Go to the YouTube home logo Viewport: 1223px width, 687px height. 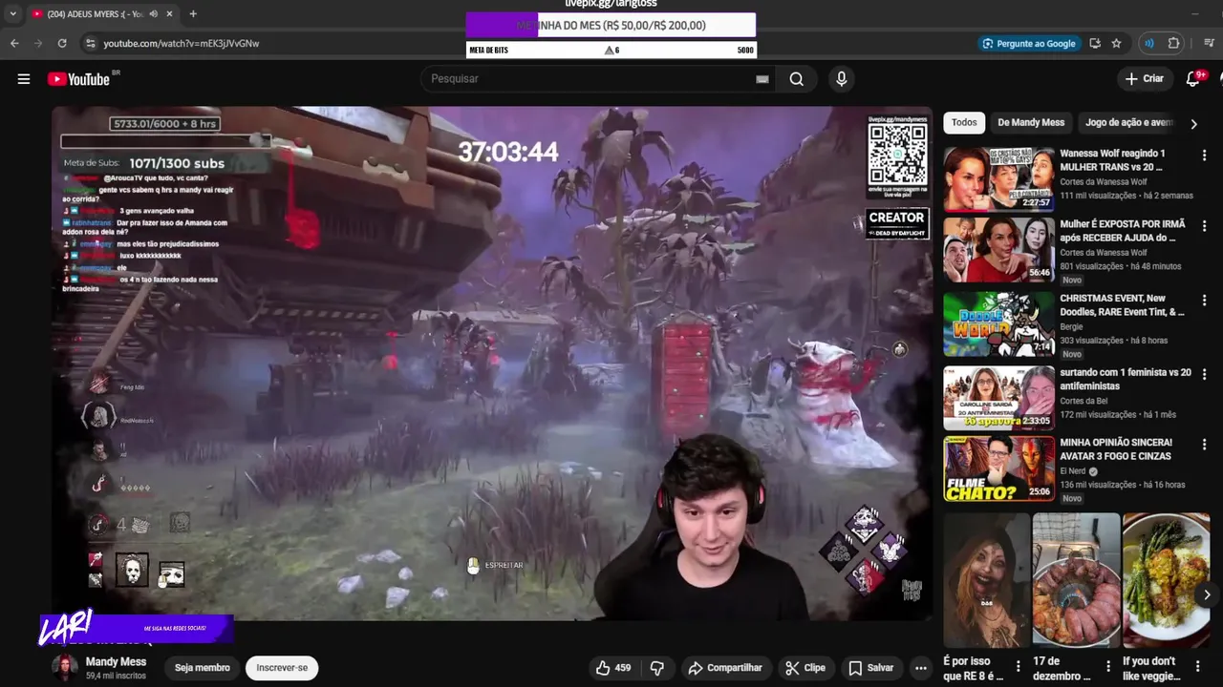79,79
